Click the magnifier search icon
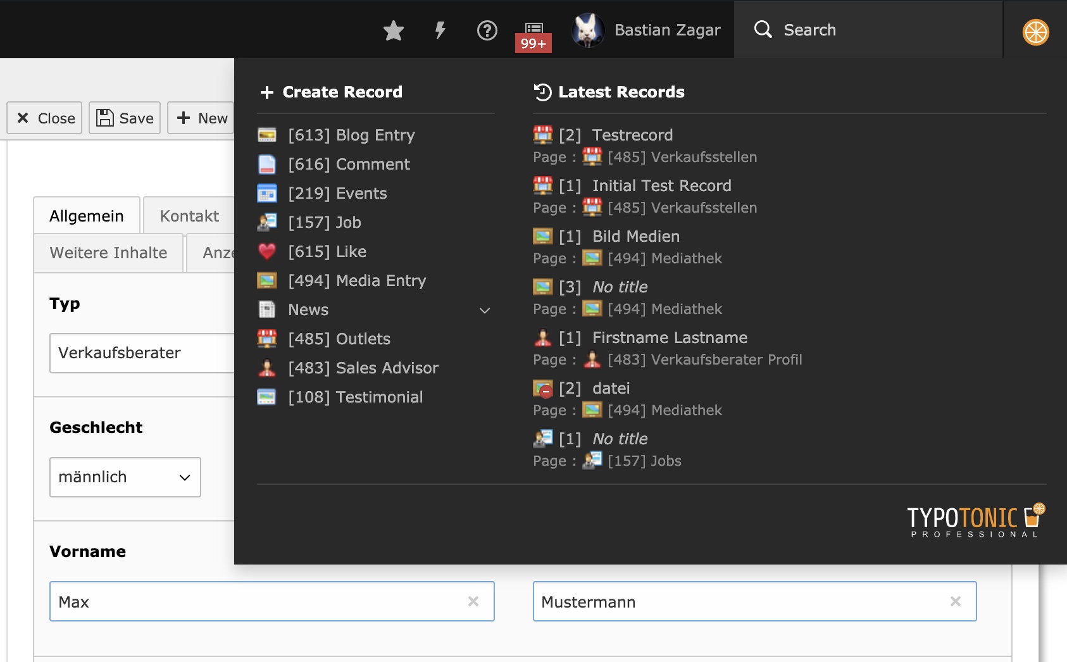1067x662 pixels. pos(763,29)
